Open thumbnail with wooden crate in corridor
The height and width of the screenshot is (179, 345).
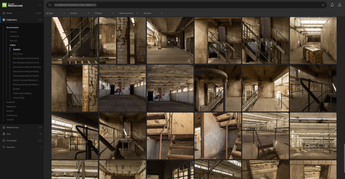click(313, 40)
